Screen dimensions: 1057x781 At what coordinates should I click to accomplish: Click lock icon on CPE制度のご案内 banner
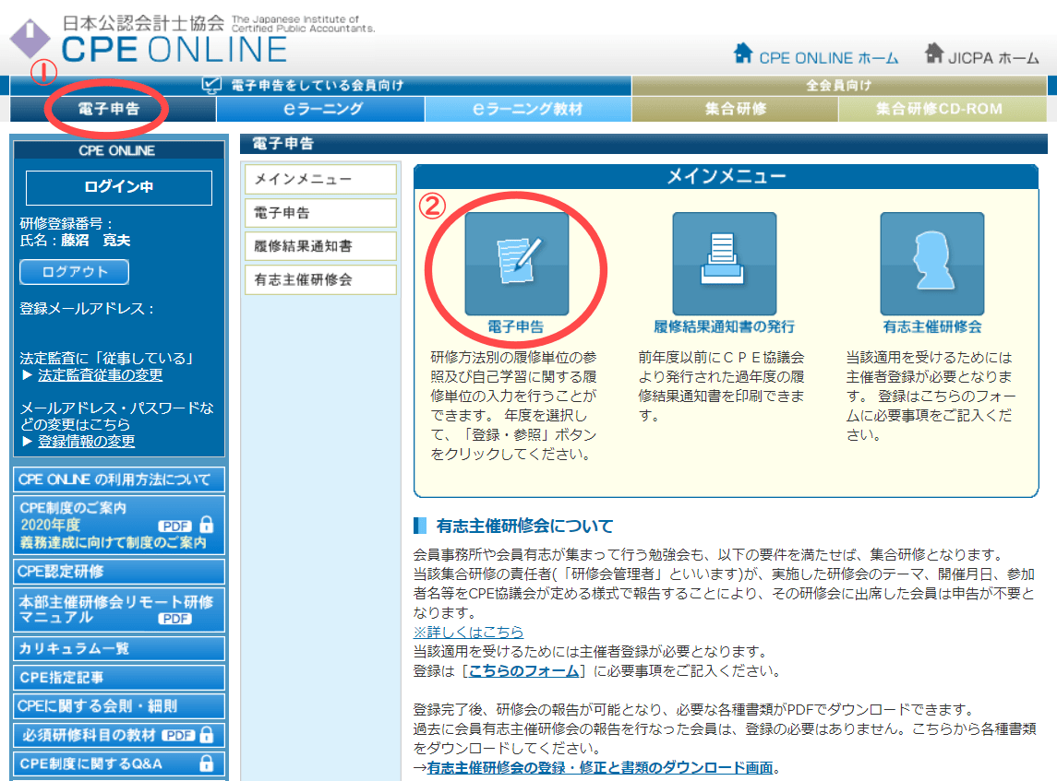pos(207,525)
